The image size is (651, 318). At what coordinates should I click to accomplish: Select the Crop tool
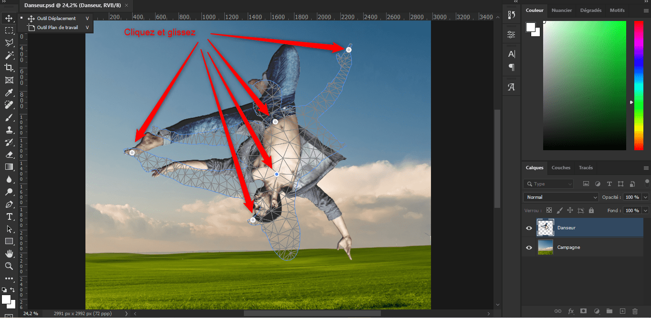click(9, 68)
